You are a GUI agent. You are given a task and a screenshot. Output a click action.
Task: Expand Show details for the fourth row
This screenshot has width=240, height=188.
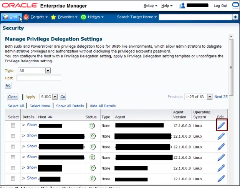click(29, 157)
